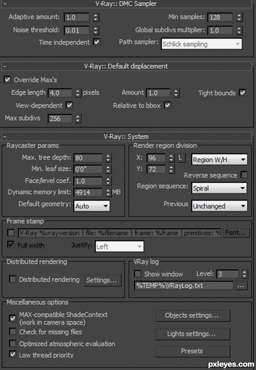The height and width of the screenshot is (370, 256).
Task: Enable the Distributed rendering checkbox
Action: tap(12, 279)
